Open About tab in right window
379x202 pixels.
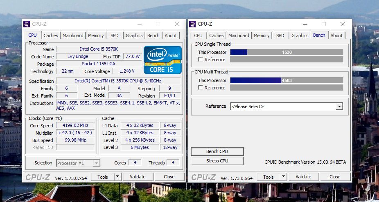pyautogui.click(x=336, y=36)
